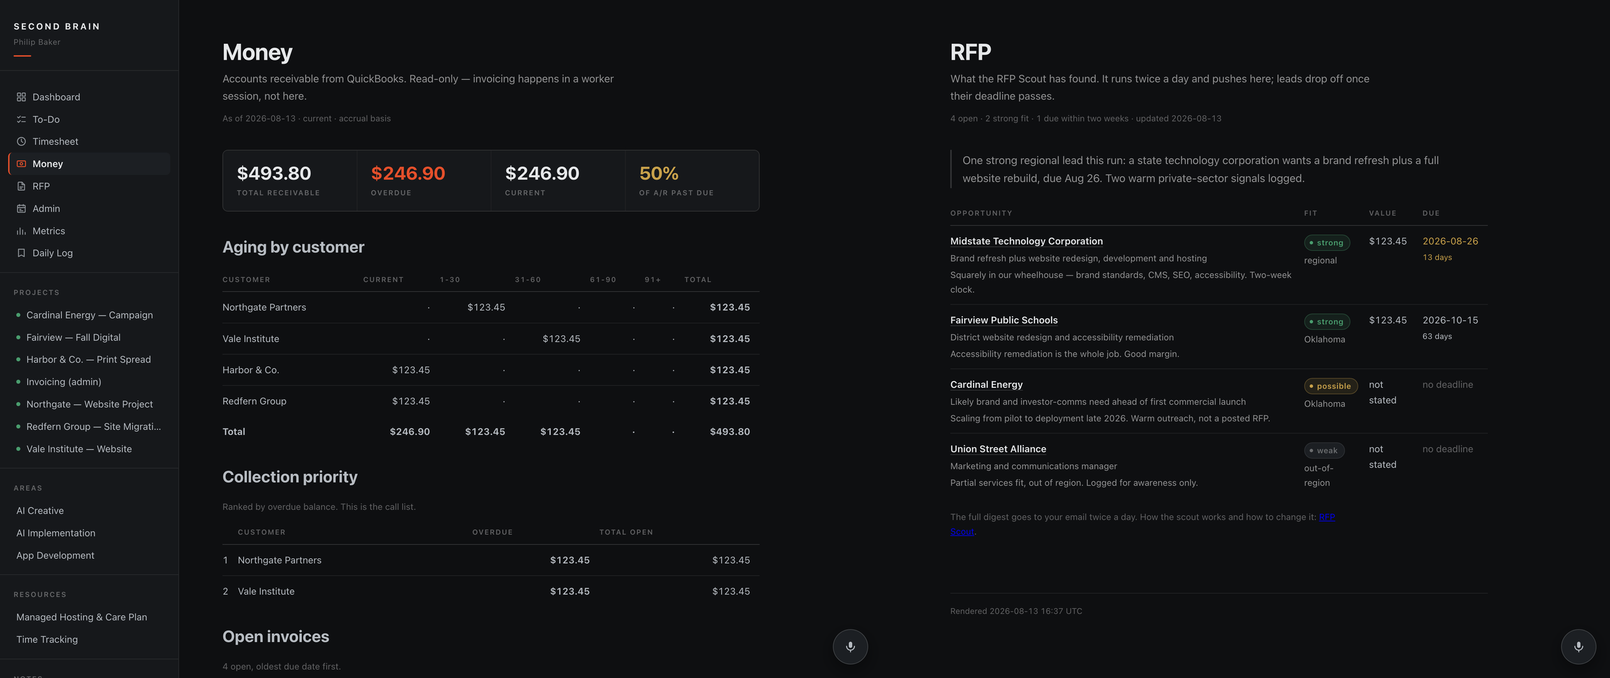Click the Timesheet clock icon

pos(21,141)
